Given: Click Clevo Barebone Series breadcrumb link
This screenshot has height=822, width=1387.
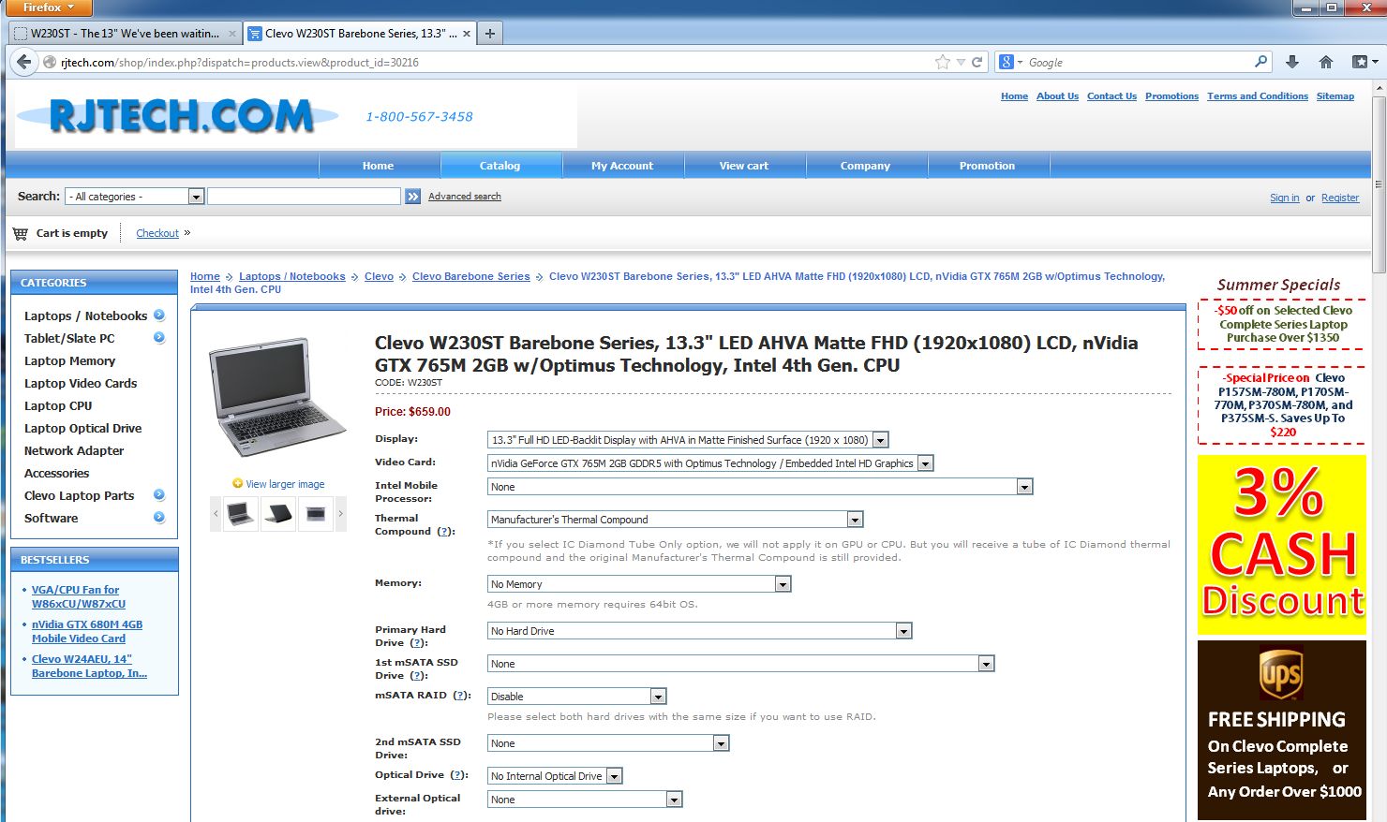Looking at the screenshot, I should click(x=471, y=276).
